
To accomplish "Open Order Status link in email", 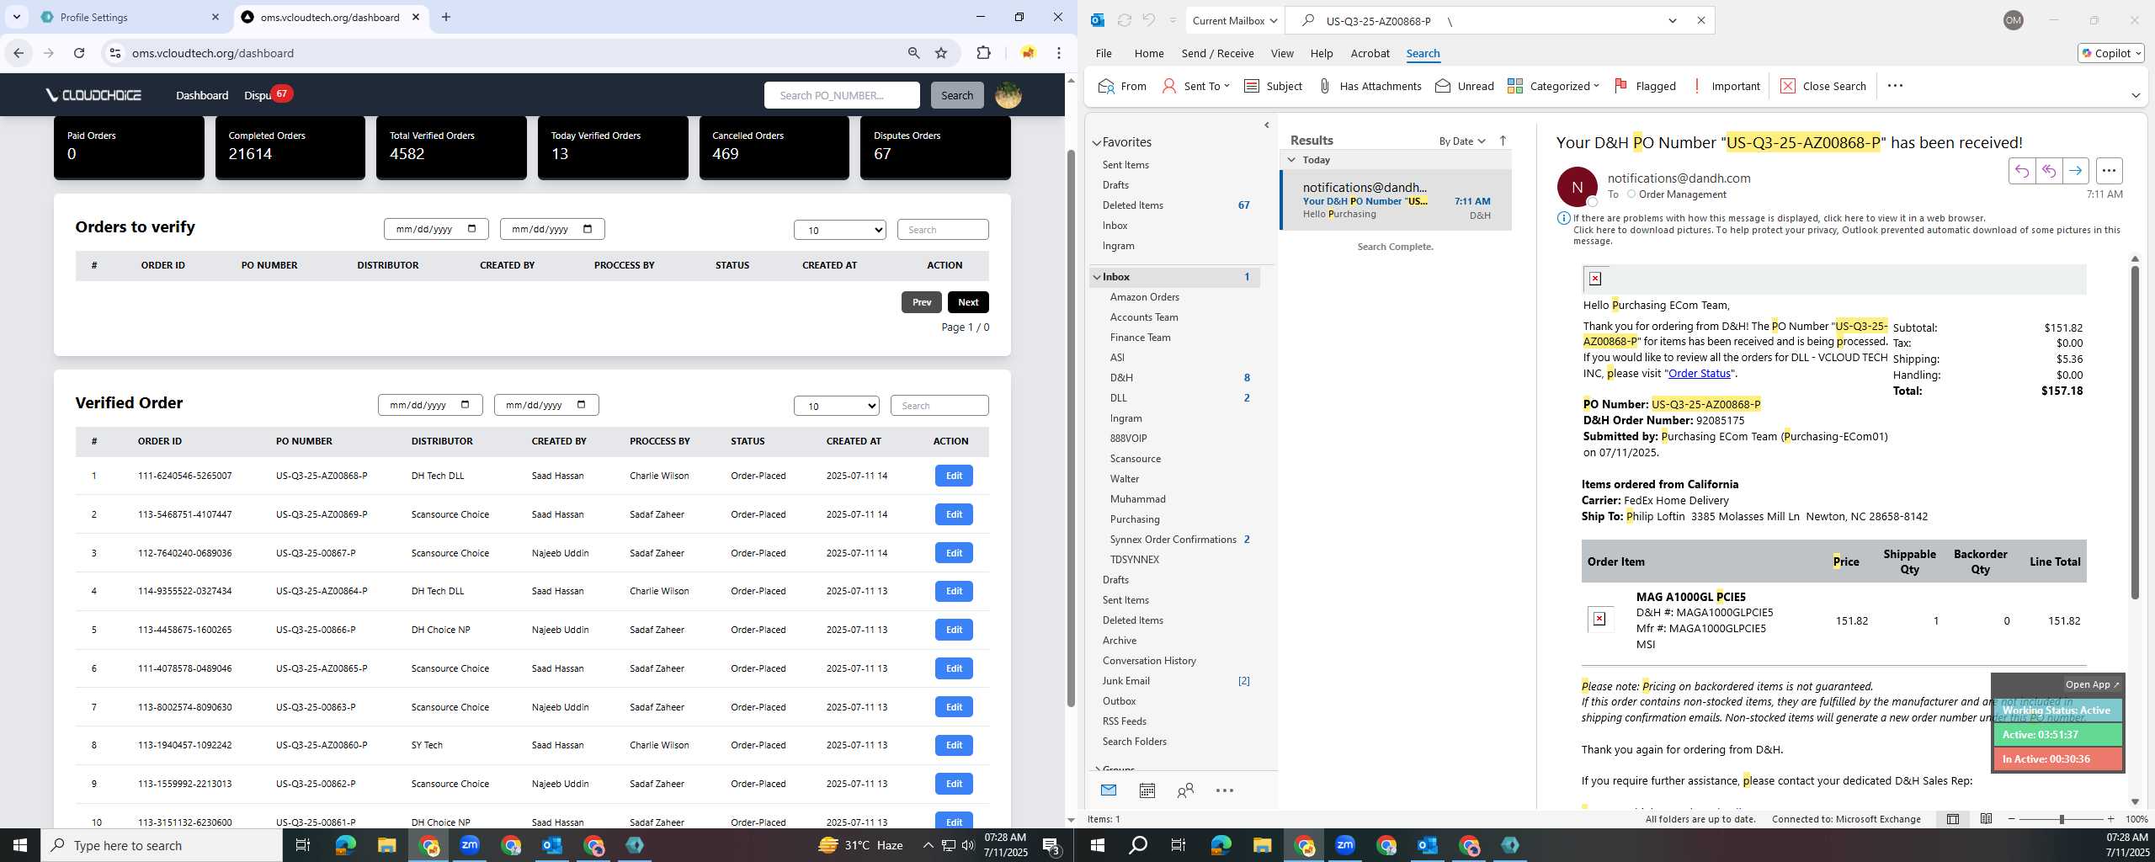I will (x=1699, y=373).
